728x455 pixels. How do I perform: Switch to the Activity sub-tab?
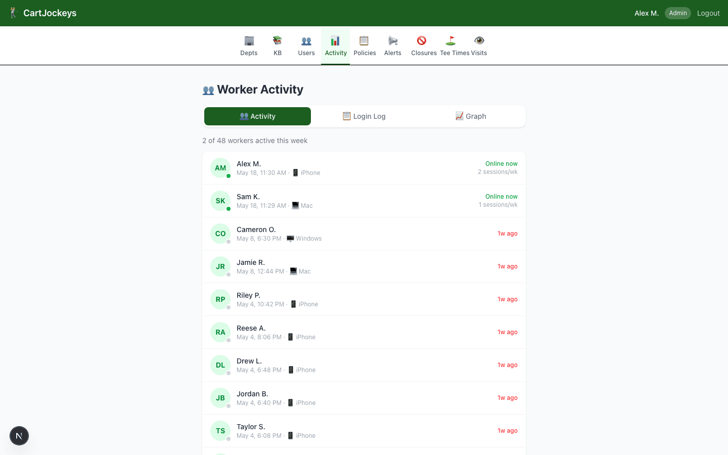click(x=257, y=116)
